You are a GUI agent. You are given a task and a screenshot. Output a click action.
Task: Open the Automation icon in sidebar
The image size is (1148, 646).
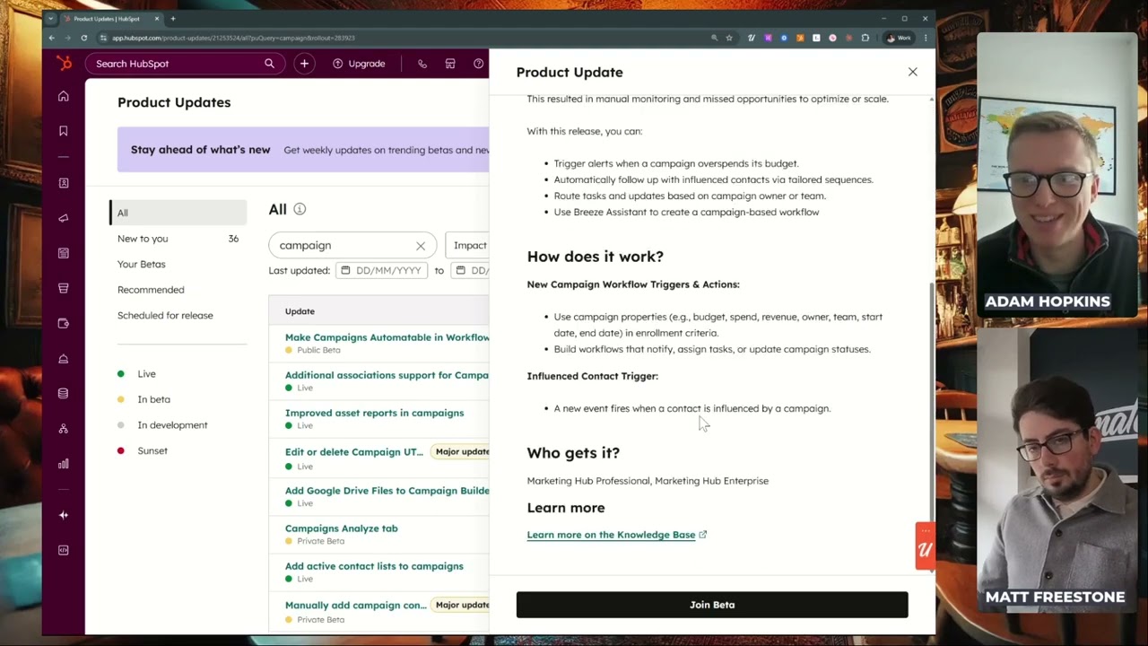[x=64, y=429]
